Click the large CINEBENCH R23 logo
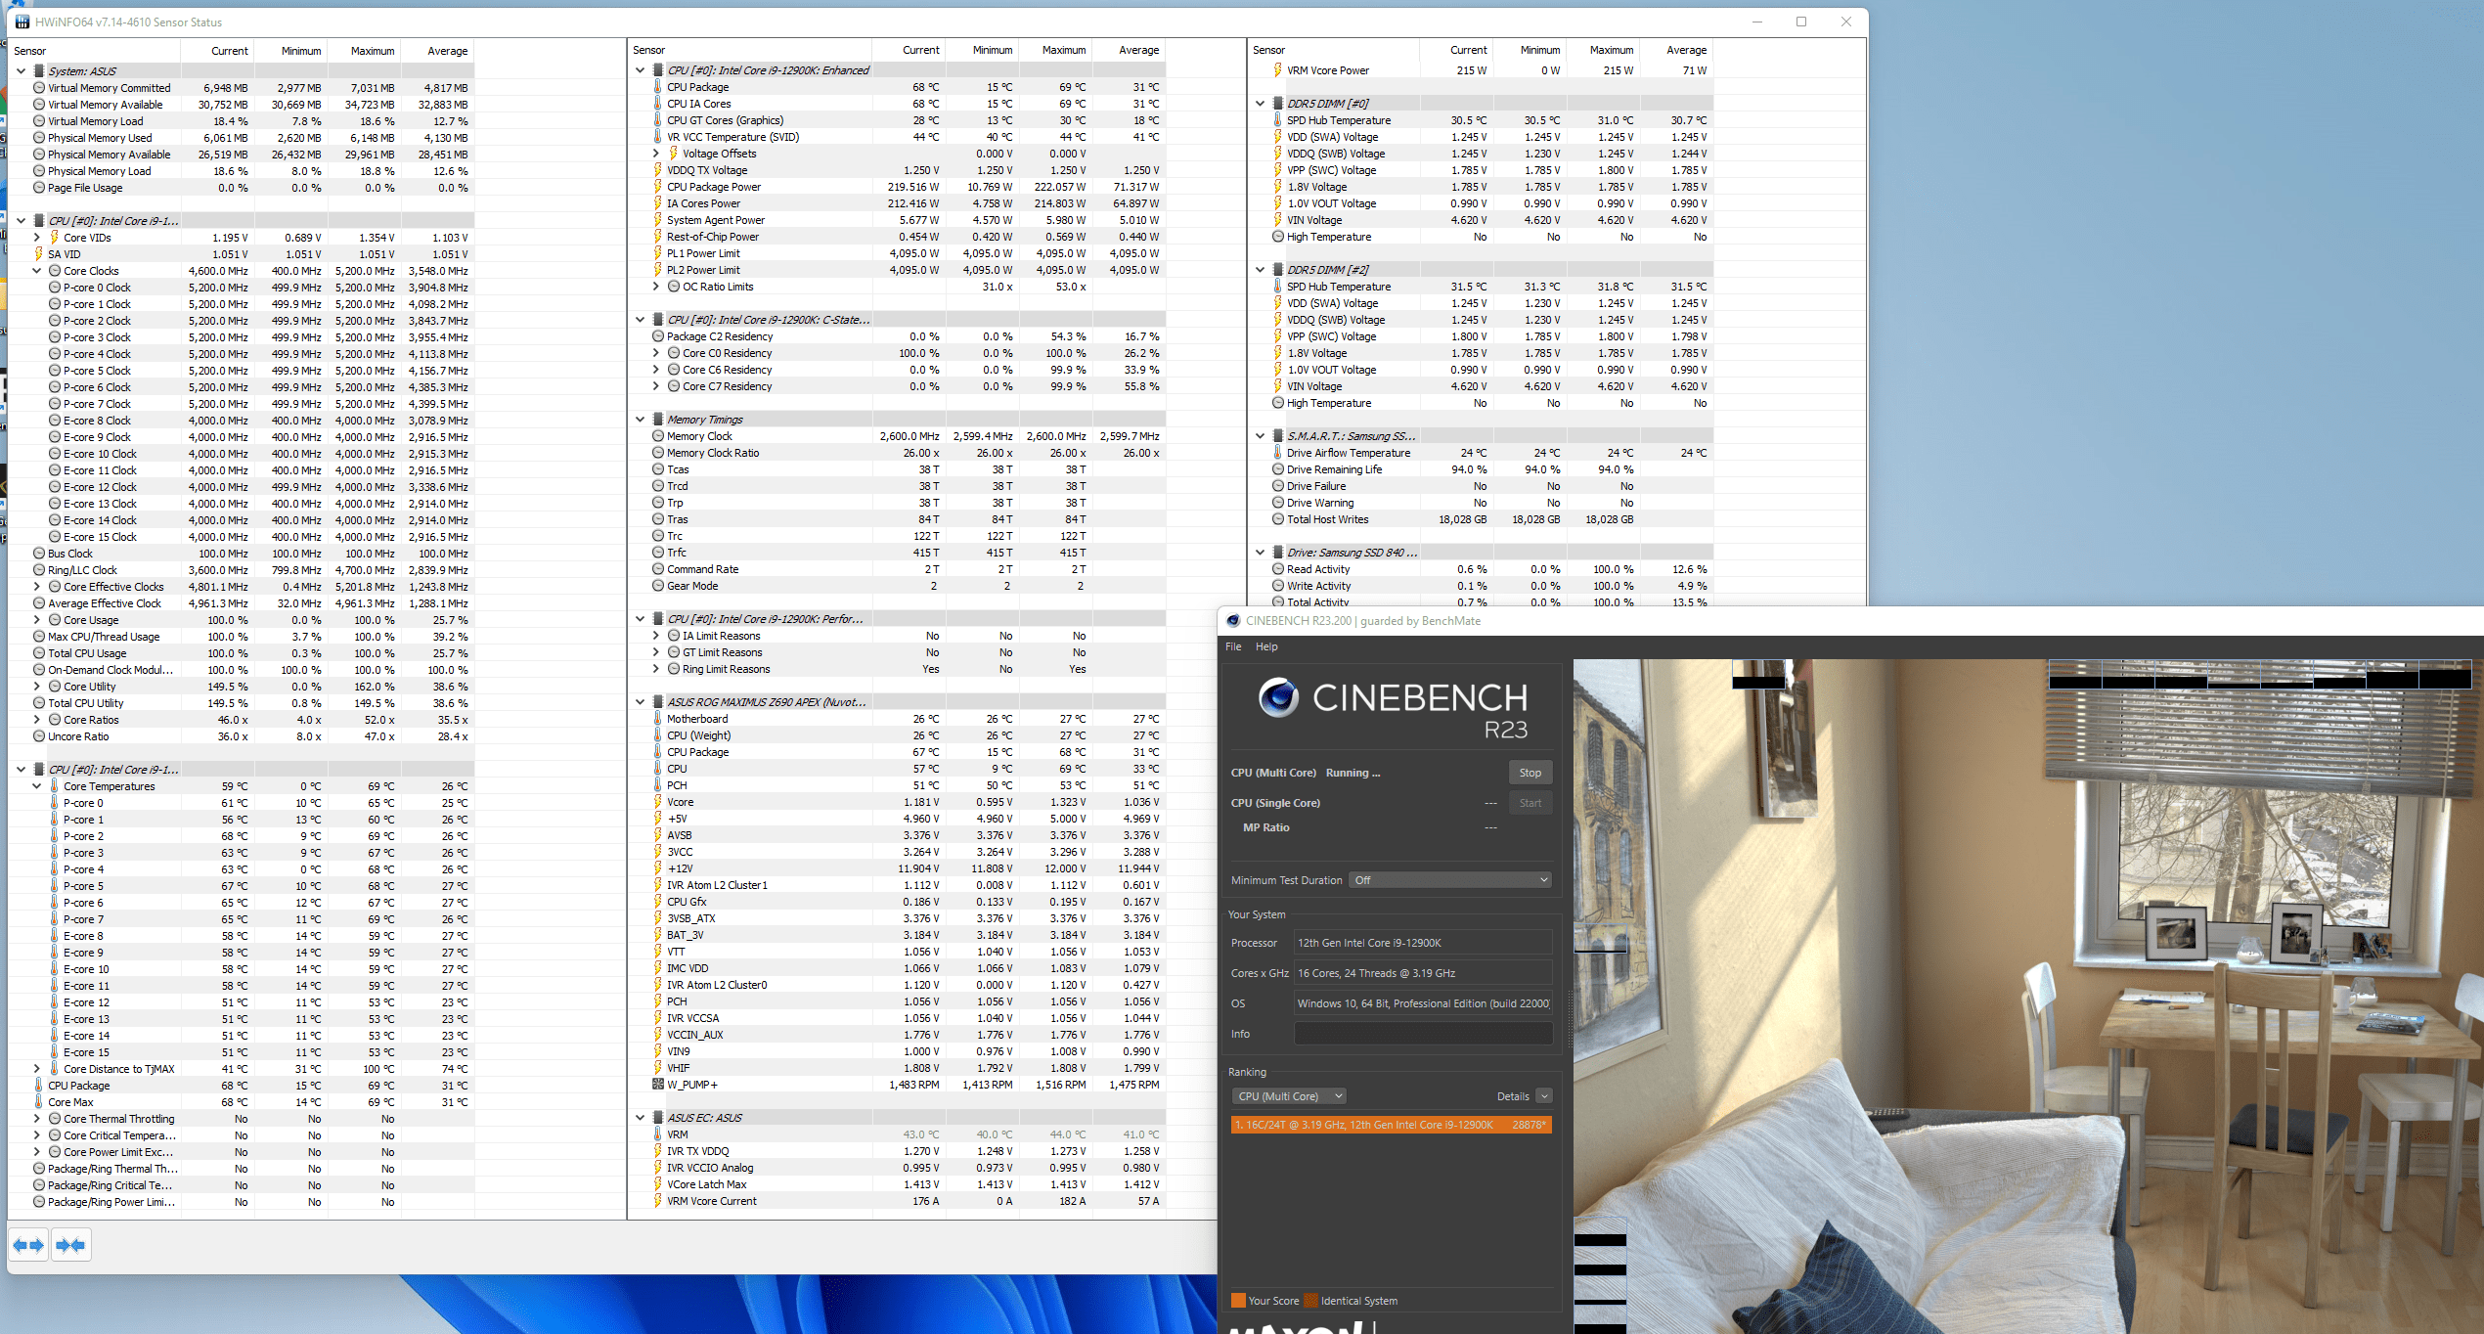 [x=1393, y=709]
